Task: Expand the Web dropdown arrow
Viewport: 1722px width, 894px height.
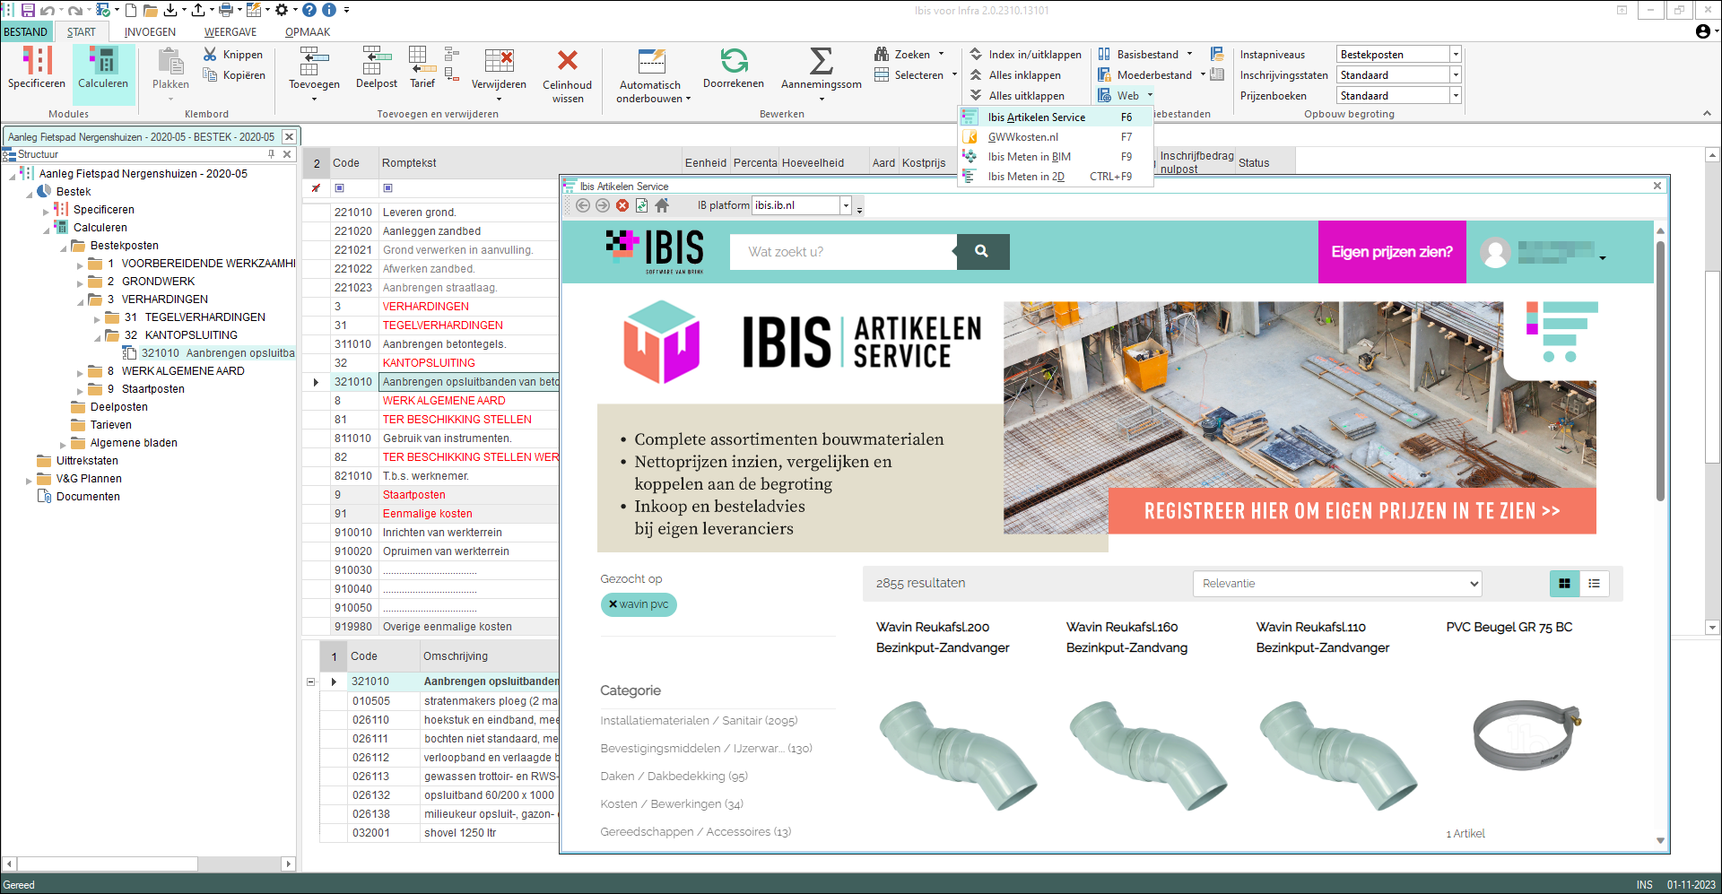Action: pyautogui.click(x=1150, y=96)
